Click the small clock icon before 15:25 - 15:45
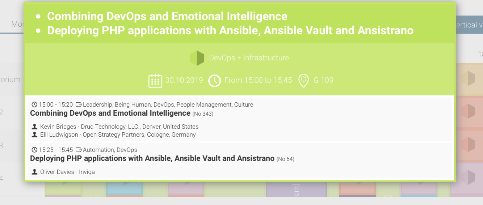 coord(34,150)
